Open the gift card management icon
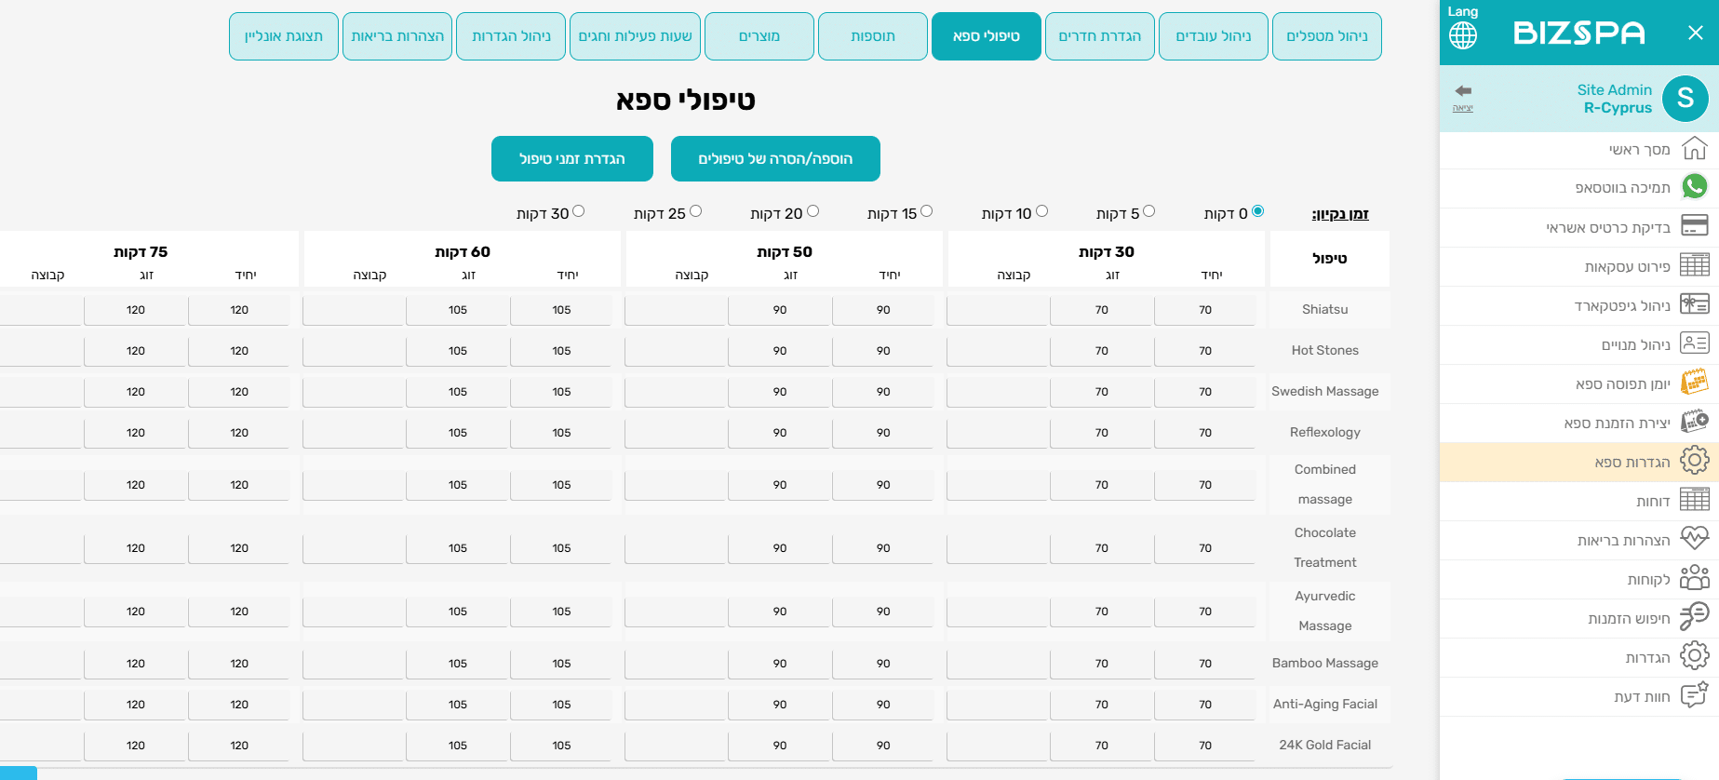The image size is (1719, 780). [1694, 304]
